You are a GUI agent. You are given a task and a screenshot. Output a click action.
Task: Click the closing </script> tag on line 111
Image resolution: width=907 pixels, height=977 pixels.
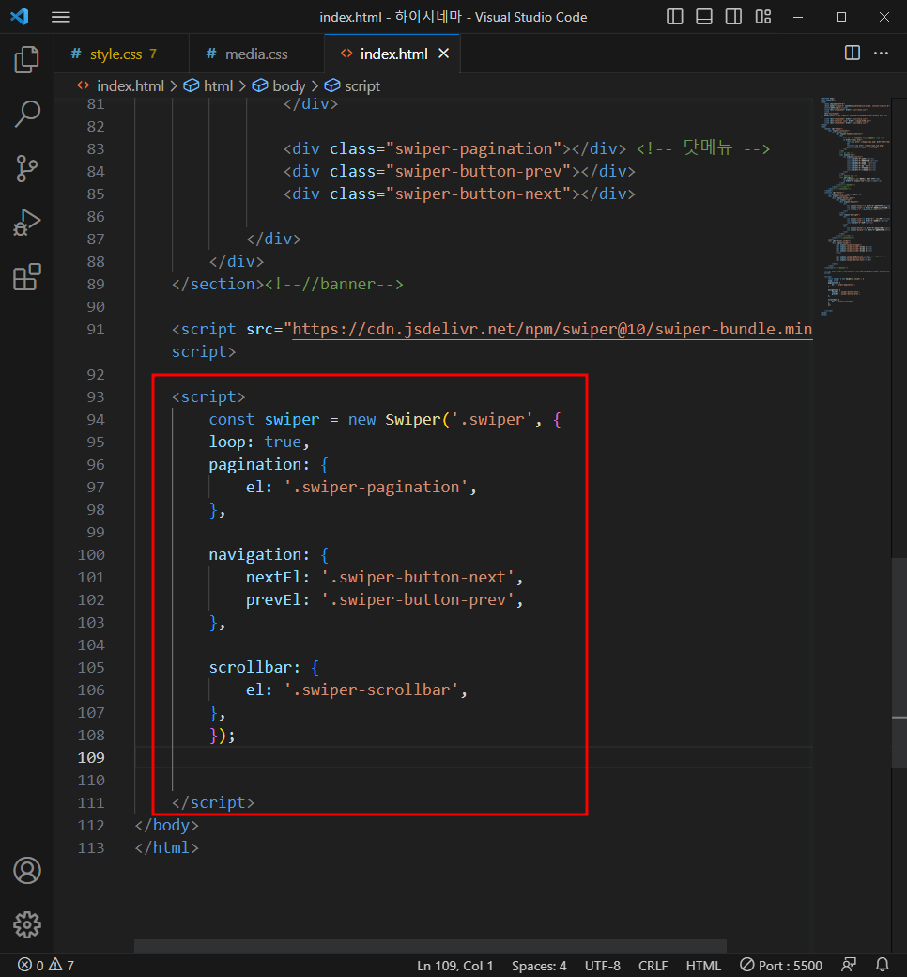click(213, 802)
